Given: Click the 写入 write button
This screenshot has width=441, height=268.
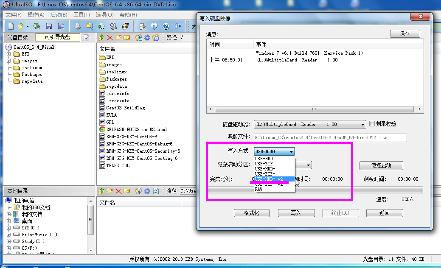Looking at the screenshot, I should click(296, 213).
